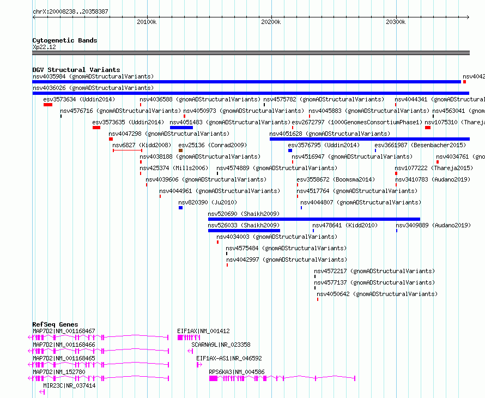Open nsv4516947 variant label
Image resolution: width=485 pixels, height=398 pixels.
click(352, 156)
